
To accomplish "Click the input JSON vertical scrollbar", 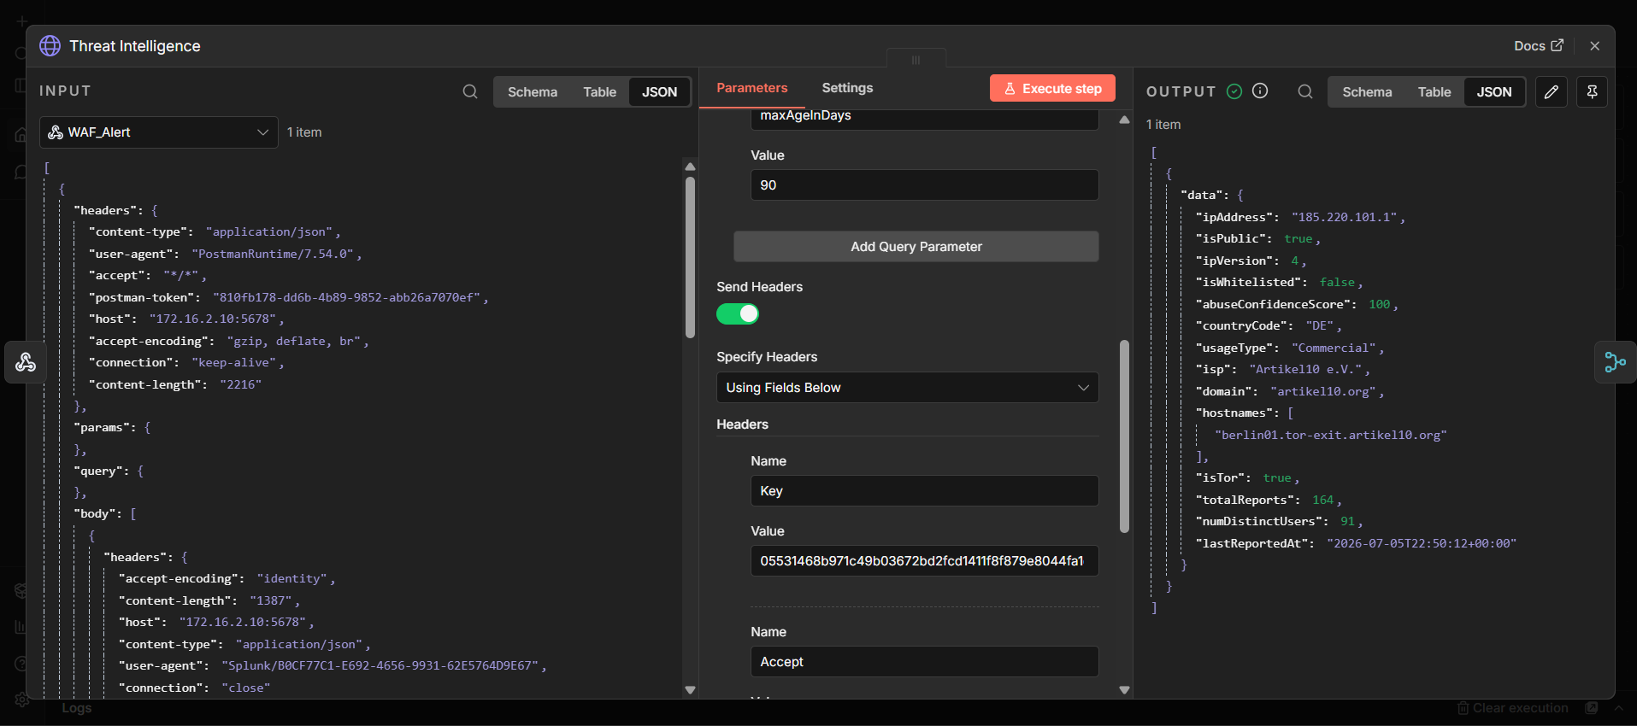I will pyautogui.click(x=690, y=257).
